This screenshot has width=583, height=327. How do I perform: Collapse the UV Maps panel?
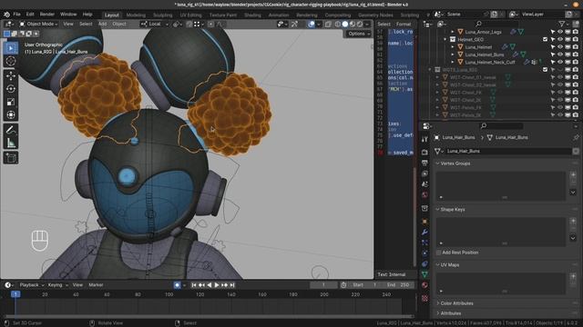pyautogui.click(x=437, y=265)
